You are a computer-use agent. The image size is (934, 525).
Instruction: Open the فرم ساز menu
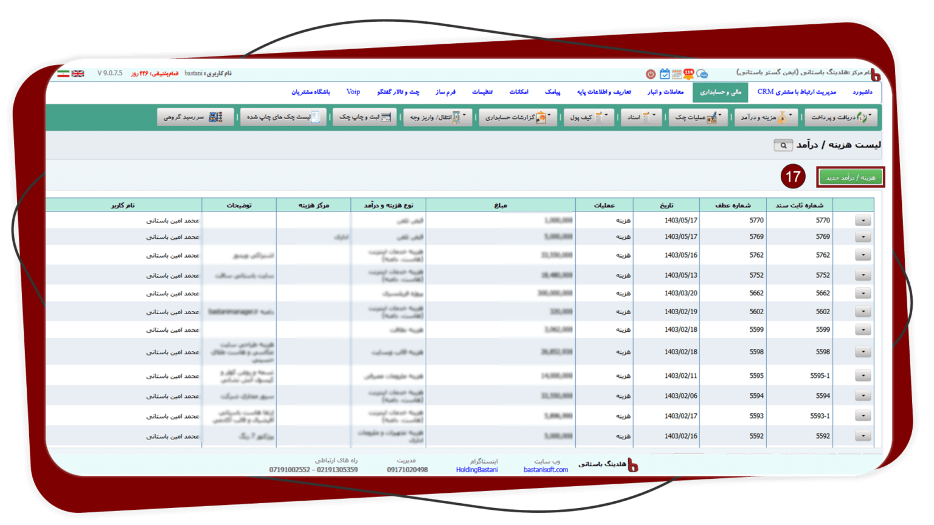[x=445, y=92]
